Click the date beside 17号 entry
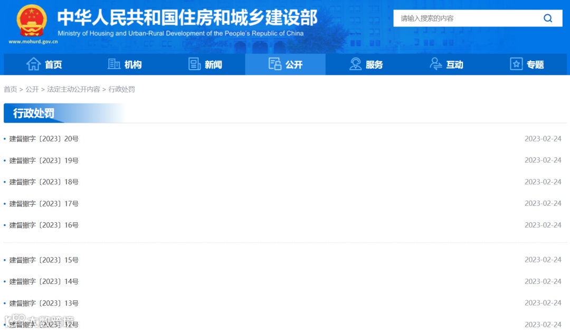570x332 pixels. pyautogui.click(x=543, y=203)
